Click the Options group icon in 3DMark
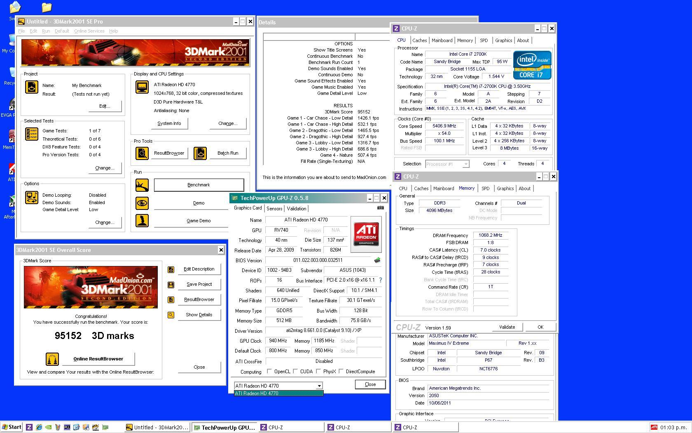The image size is (692, 433). pos(32,198)
